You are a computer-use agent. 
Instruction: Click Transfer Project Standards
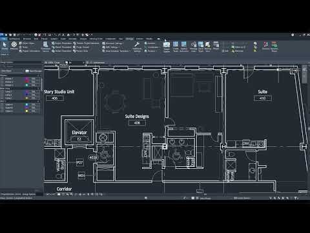pos(86,43)
